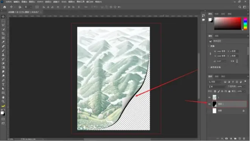Image resolution: width=250 pixels, height=141 pixels.
Task: Open the layer filter type dropdown
Action: coord(215,82)
